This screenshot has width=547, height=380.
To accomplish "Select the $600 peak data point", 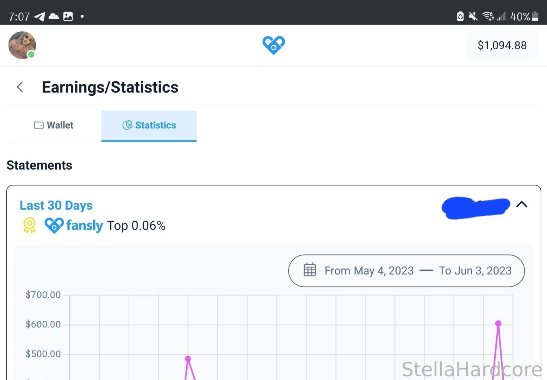I will tap(498, 323).
